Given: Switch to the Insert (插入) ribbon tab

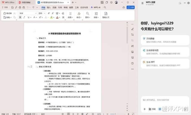Looking at the screenshot, I should 49,7.
